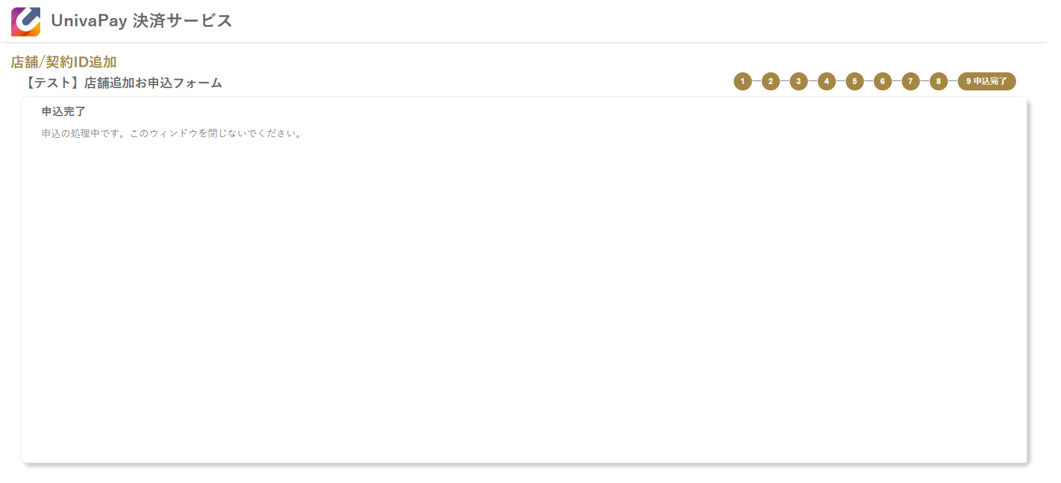This screenshot has width=1061, height=483.
Task: Go to step 8 in progress indicator
Action: point(939,81)
